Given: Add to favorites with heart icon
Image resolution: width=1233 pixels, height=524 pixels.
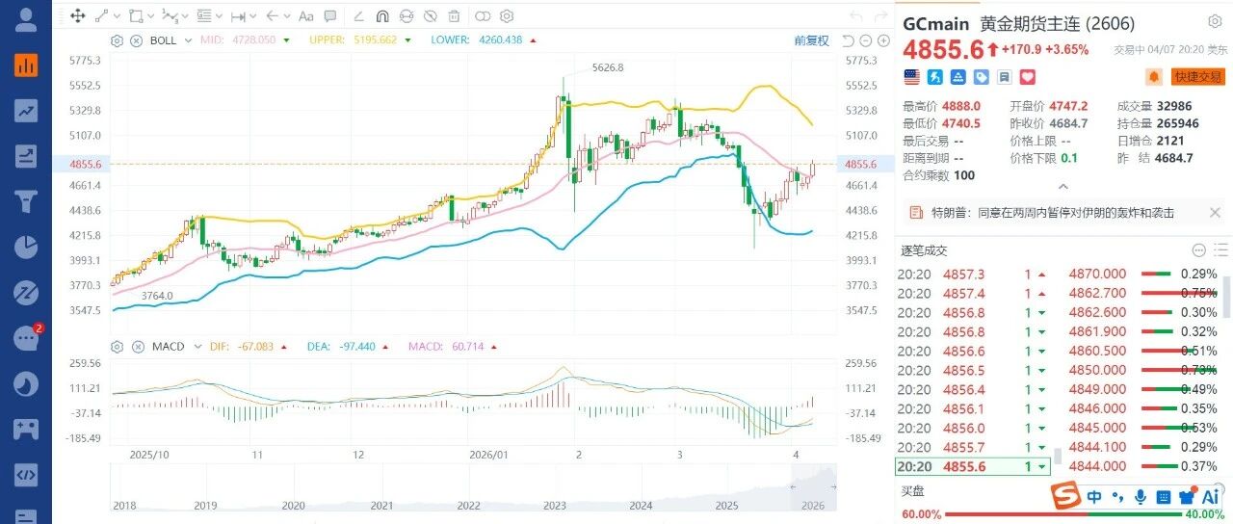Looking at the screenshot, I should click(x=1028, y=76).
